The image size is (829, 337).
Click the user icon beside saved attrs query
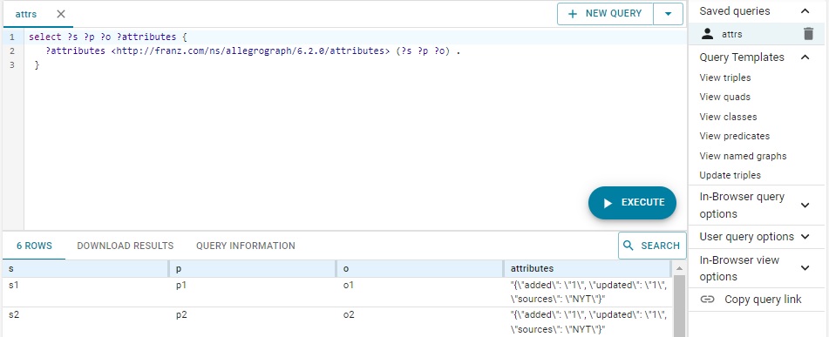click(707, 34)
